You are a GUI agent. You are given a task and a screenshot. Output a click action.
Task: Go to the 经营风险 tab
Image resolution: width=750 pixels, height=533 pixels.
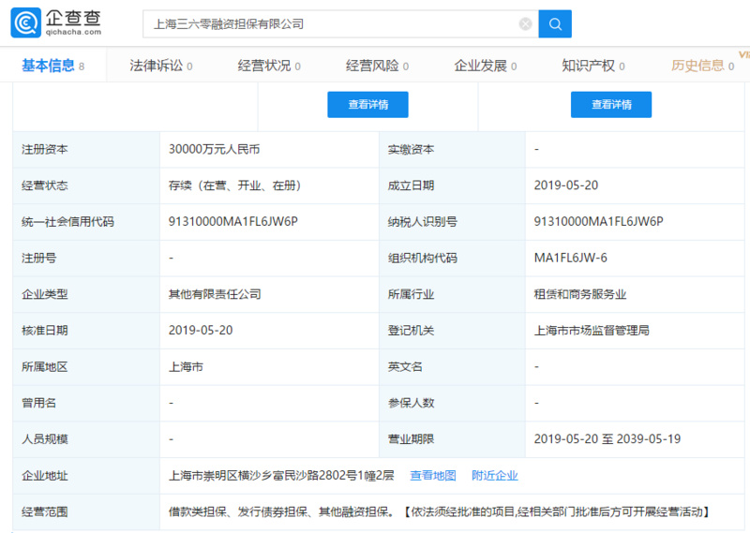click(x=371, y=66)
